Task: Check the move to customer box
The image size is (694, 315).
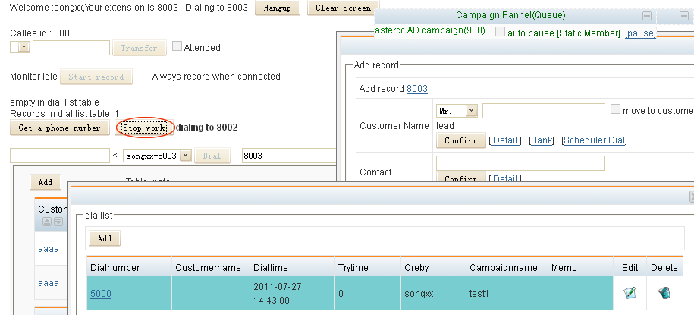Action: coord(615,110)
